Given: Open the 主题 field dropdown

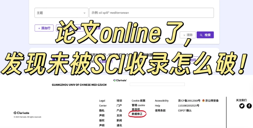Looking at the screenshot, I should tap(61, 13).
